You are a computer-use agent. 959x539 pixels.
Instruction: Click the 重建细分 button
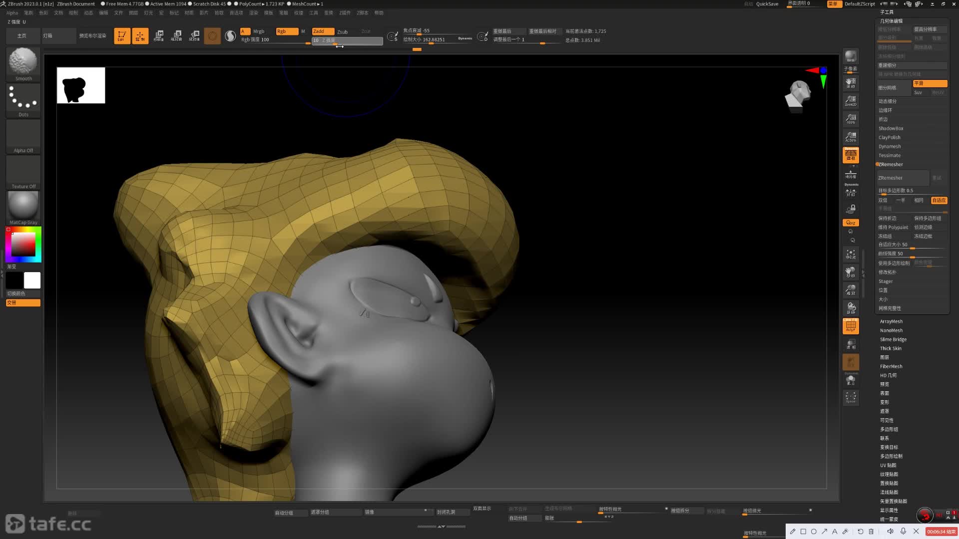pyautogui.click(x=912, y=65)
